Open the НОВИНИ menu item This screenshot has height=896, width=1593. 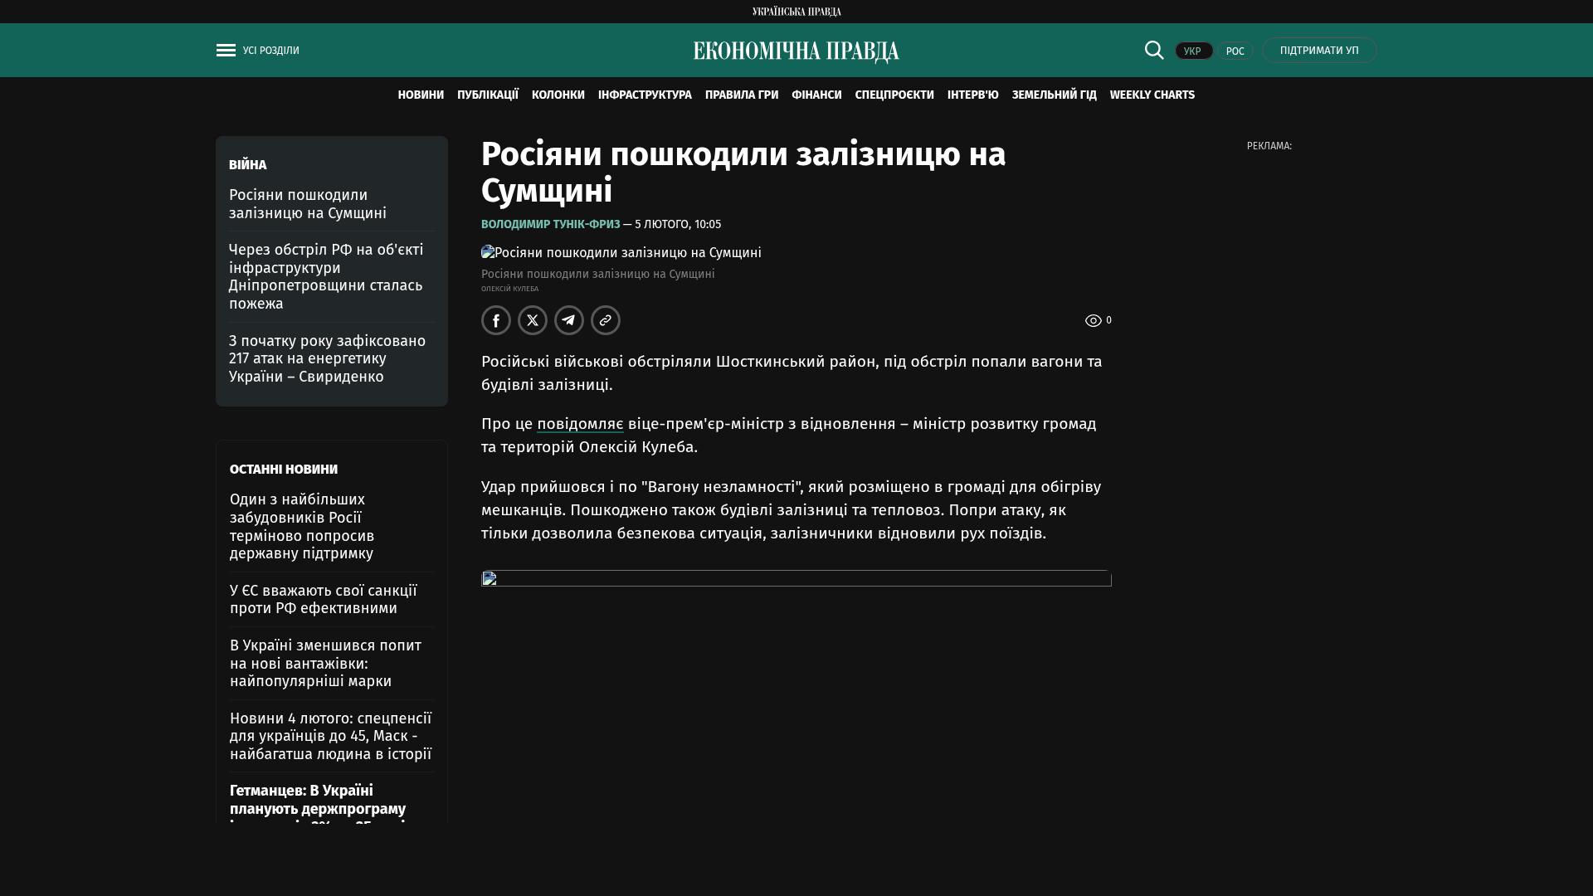tap(421, 95)
